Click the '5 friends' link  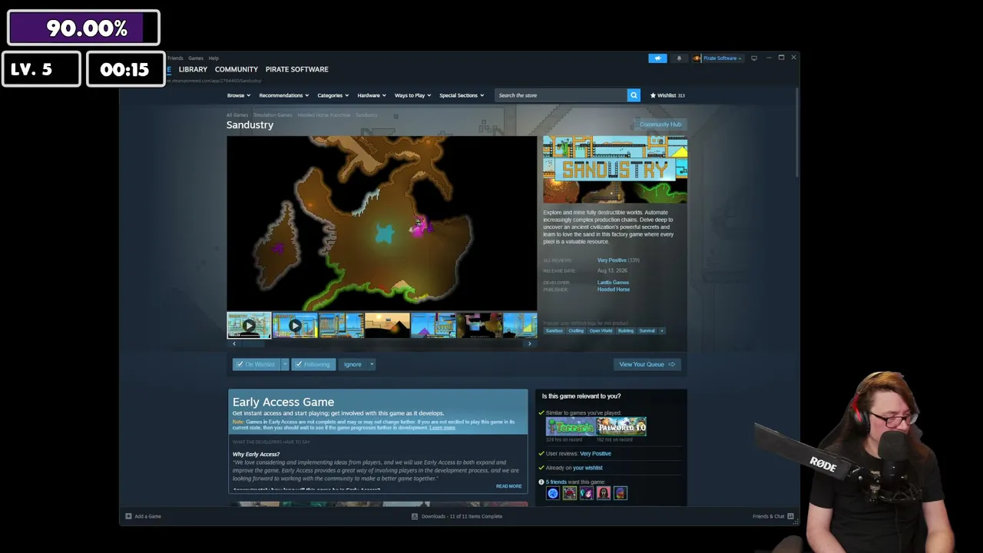[x=556, y=482]
